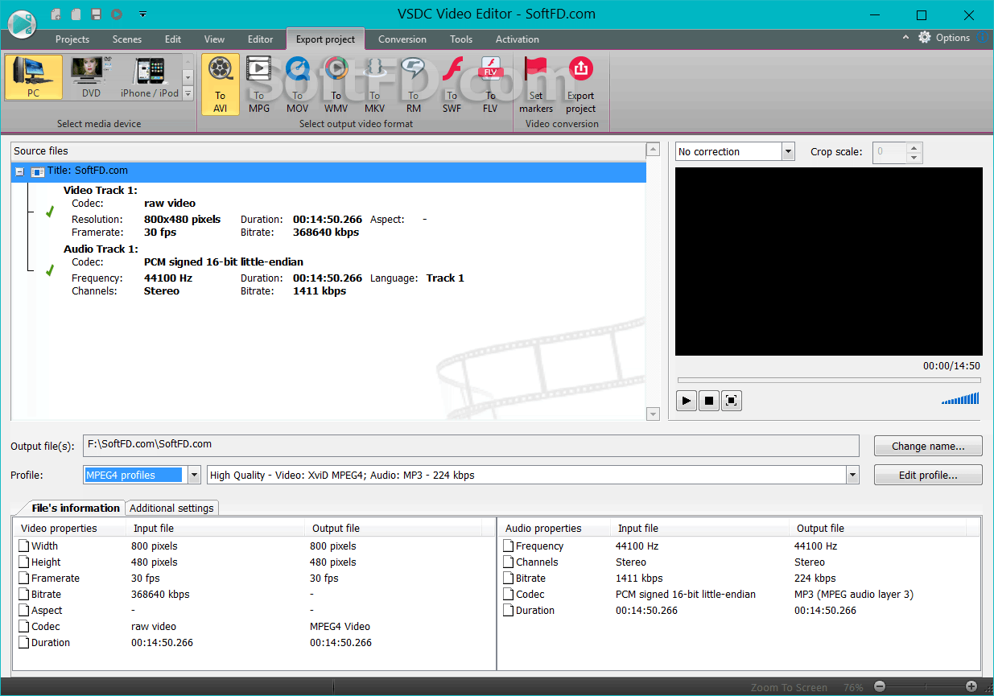The width and height of the screenshot is (994, 696).
Task: Choose To RM output format
Action: click(x=414, y=84)
